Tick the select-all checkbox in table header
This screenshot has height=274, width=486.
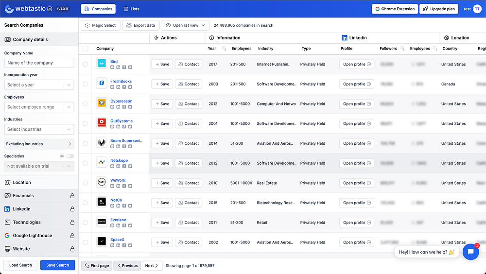pos(86,49)
